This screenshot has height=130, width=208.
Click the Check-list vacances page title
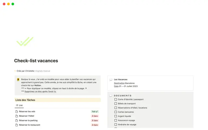(x=36, y=61)
